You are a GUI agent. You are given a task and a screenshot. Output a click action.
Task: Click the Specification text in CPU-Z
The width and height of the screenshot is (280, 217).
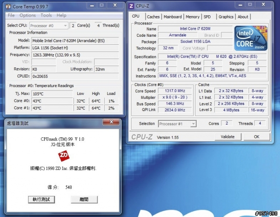point(212,56)
